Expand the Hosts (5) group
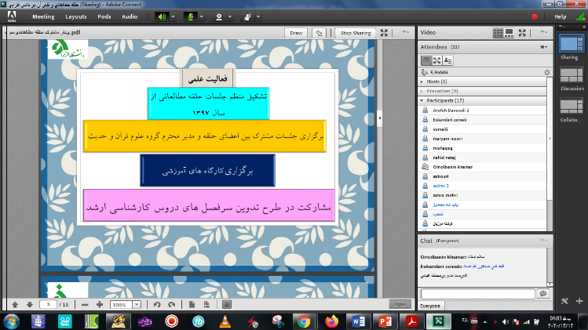The image size is (588, 330). pos(422,82)
